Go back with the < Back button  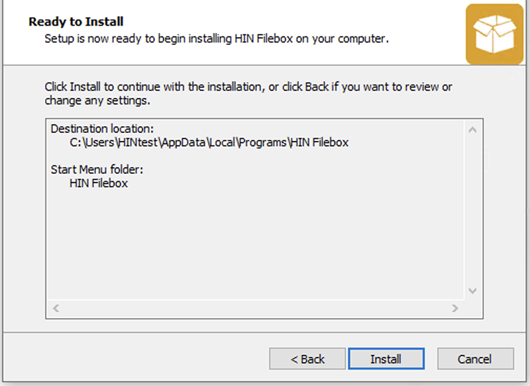coord(307,359)
